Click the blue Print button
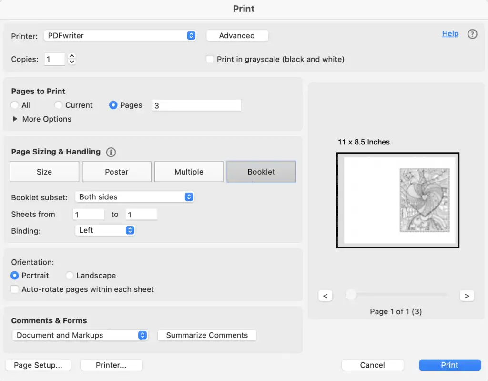488x381 pixels. [x=450, y=365]
